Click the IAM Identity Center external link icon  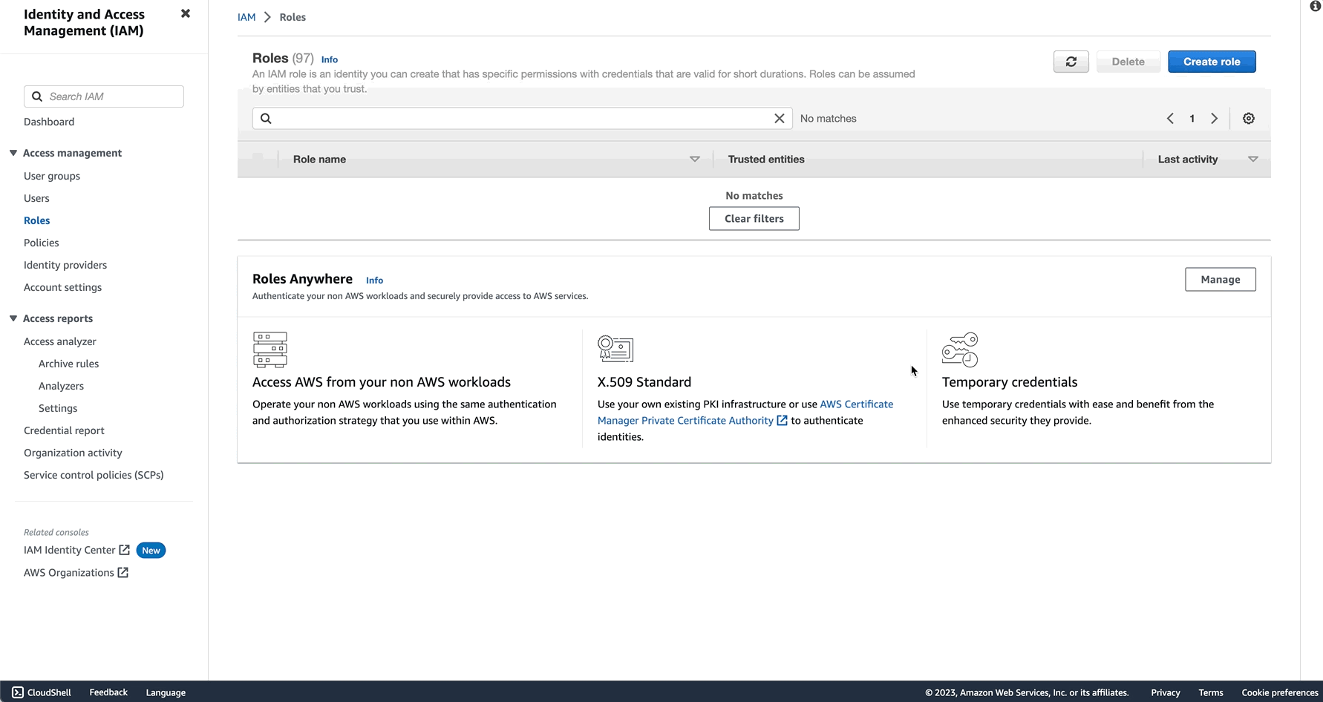tap(125, 550)
